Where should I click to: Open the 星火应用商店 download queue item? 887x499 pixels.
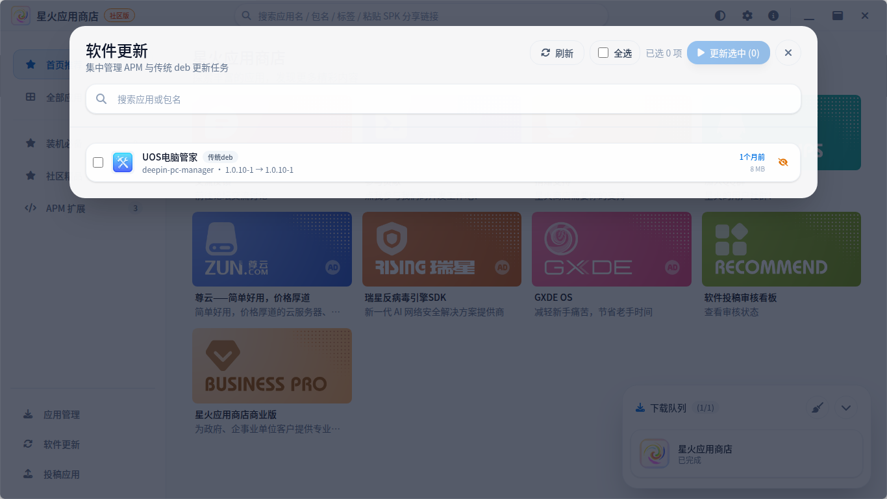point(747,454)
